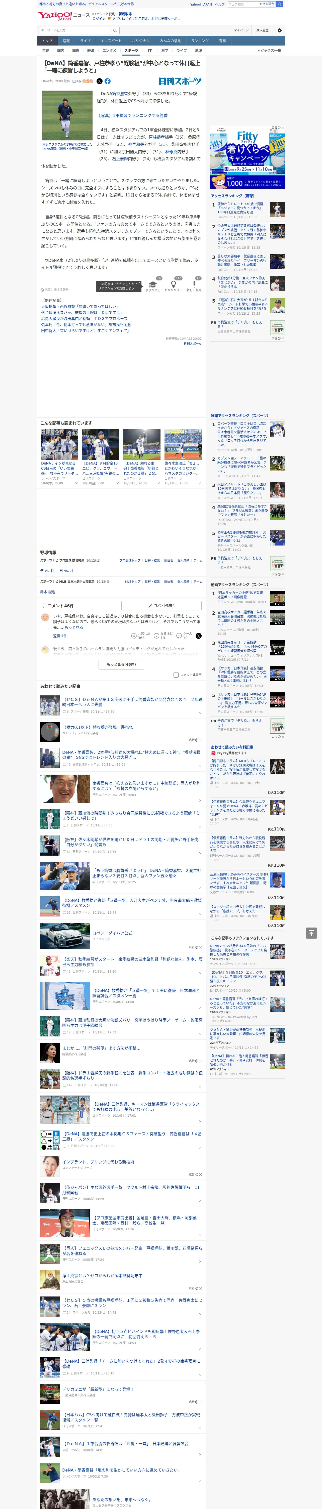Select the エキスパート tab

coord(111,41)
